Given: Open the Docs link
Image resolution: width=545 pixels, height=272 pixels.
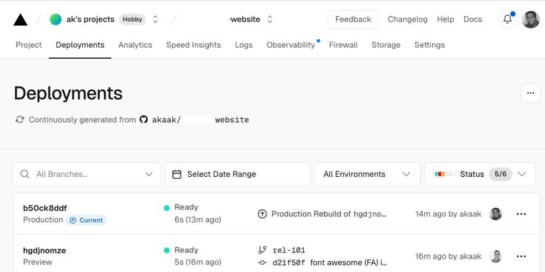Looking at the screenshot, I should coord(473,20).
